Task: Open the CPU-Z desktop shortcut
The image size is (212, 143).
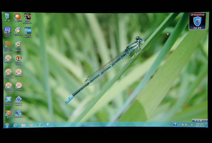Action: pyautogui.click(x=7, y=30)
